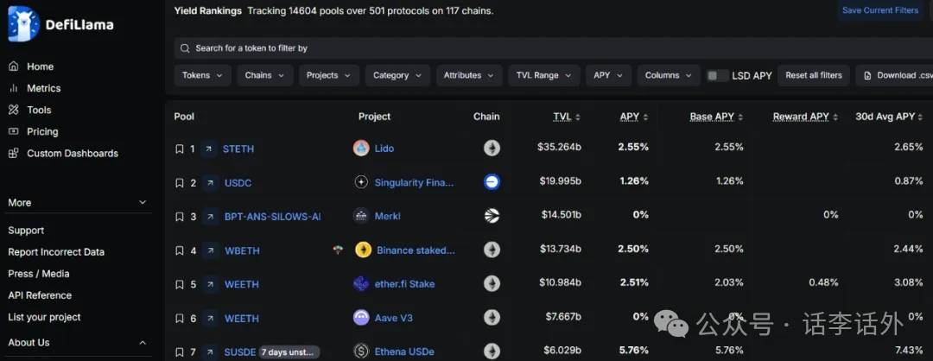933x361 pixels.
Task: Bookmark the WEETH ether.fi pool row
Action: click(180, 284)
